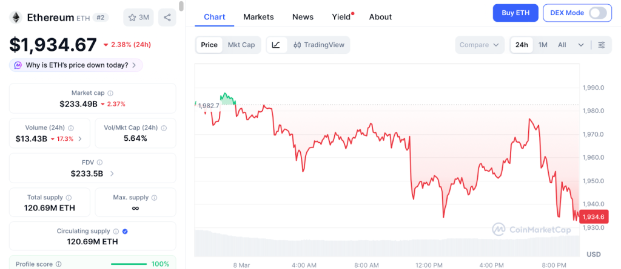
Task: Open "Why is ETH's price down today?"
Action: coord(76,65)
